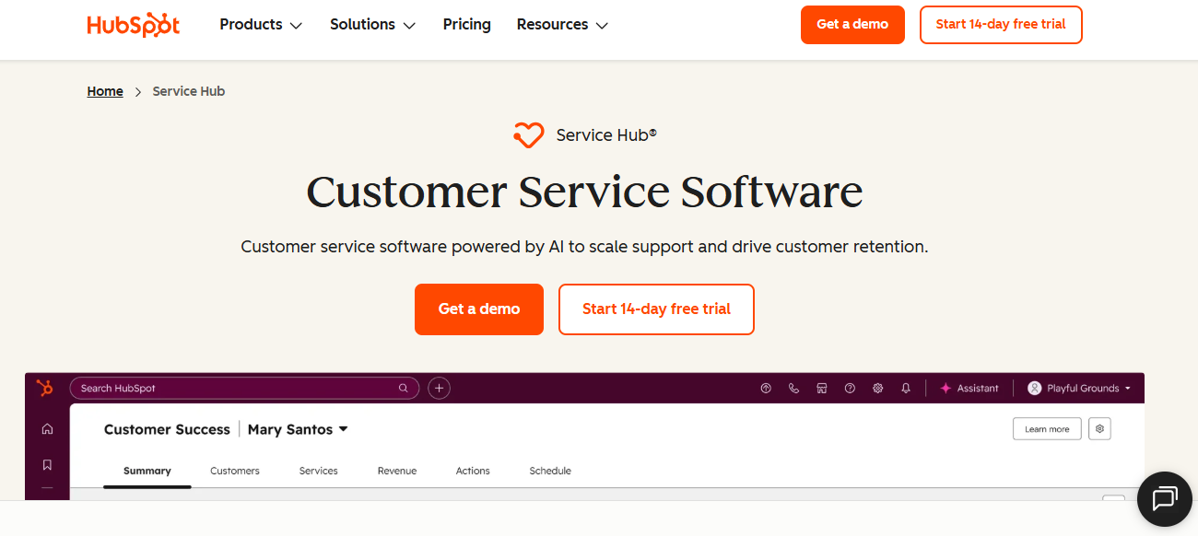Open the settings gear in top bar
Screen dimensions: 1198x536
(878, 388)
